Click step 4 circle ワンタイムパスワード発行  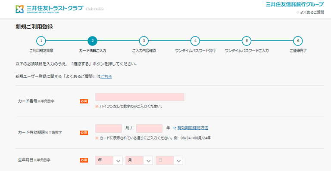(195, 41)
